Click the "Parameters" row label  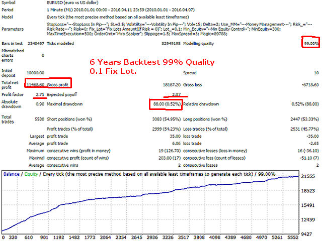click(13, 29)
